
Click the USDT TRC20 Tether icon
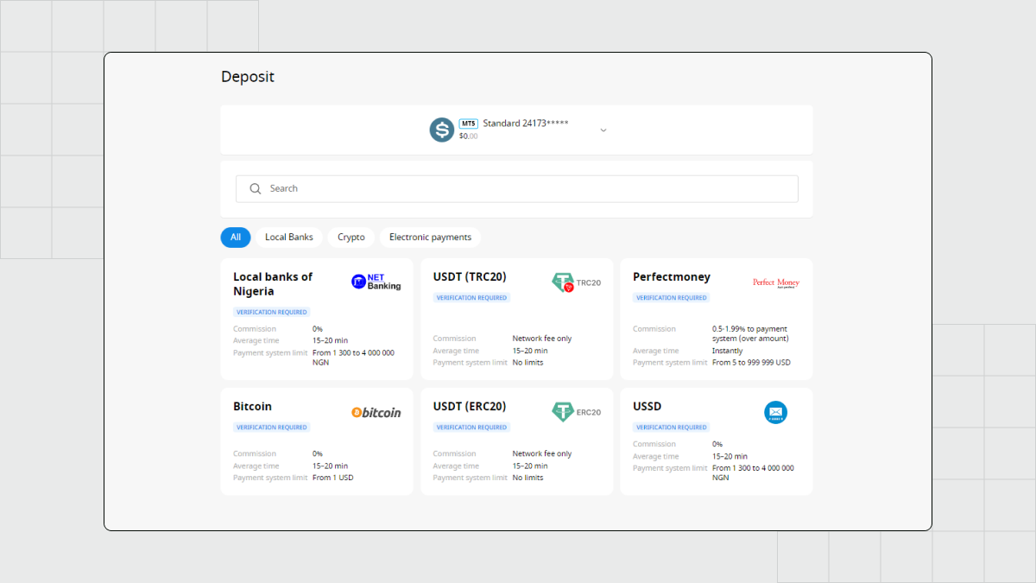point(576,282)
